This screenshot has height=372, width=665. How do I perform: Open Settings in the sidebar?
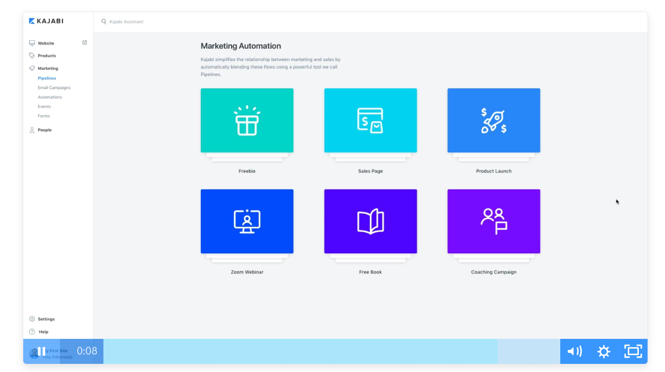[x=46, y=319]
